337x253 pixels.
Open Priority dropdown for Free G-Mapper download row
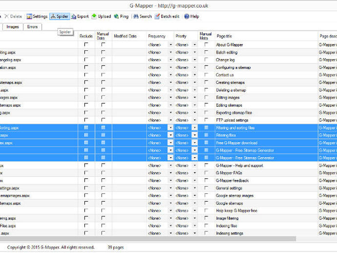pos(194,143)
